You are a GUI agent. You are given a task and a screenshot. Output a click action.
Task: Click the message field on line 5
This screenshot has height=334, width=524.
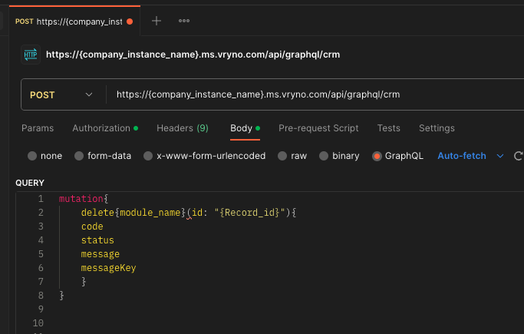pyautogui.click(x=100, y=254)
